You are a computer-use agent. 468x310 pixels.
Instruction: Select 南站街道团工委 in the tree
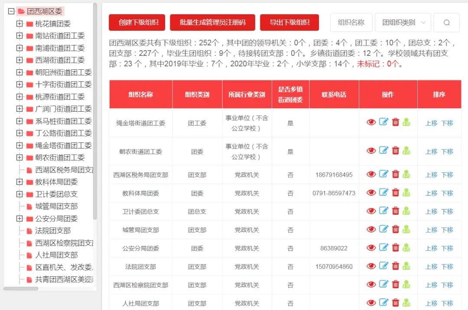[x=60, y=36]
